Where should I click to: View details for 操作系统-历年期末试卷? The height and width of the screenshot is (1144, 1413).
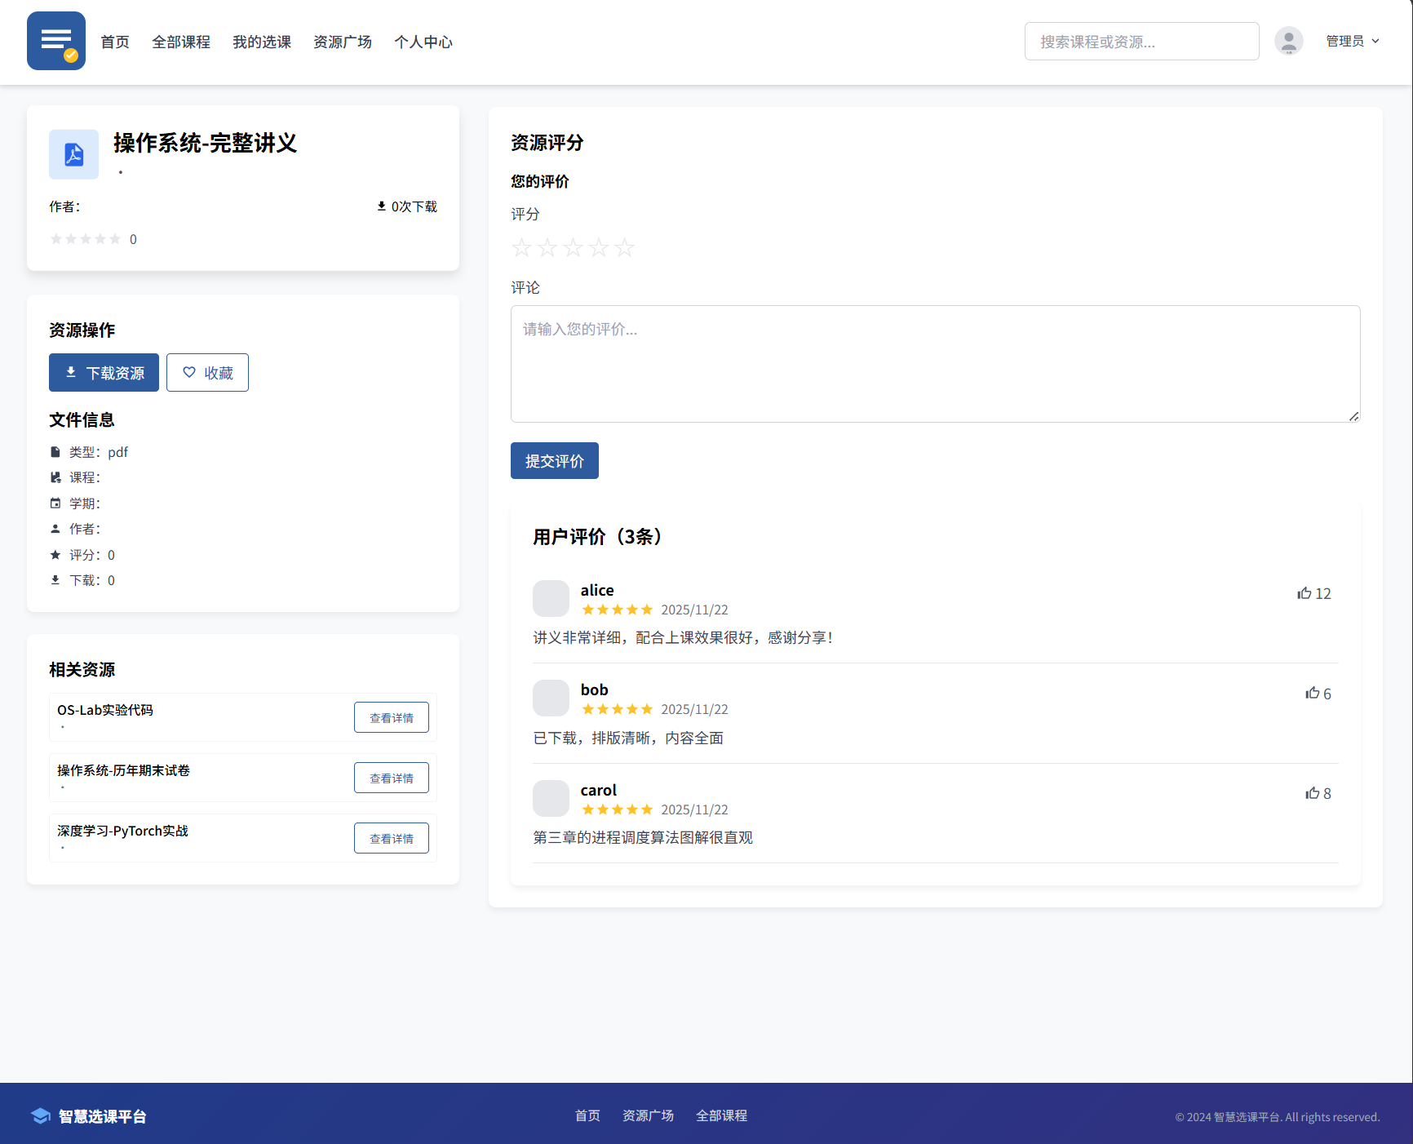[x=392, y=778]
